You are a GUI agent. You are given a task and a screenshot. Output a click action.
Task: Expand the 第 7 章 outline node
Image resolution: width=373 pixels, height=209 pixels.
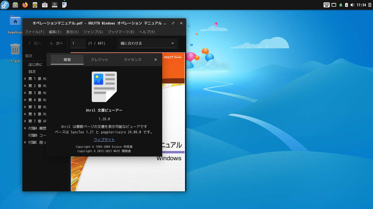[25, 121]
